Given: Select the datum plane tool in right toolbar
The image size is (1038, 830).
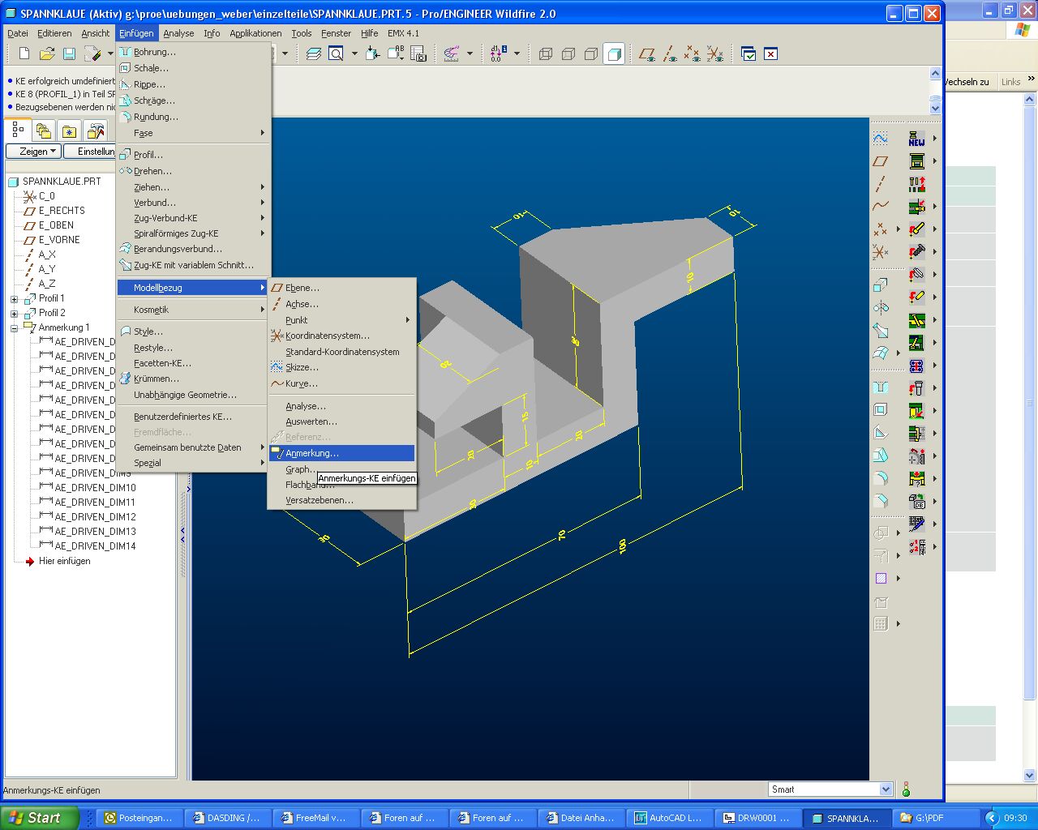Looking at the screenshot, I should (881, 161).
